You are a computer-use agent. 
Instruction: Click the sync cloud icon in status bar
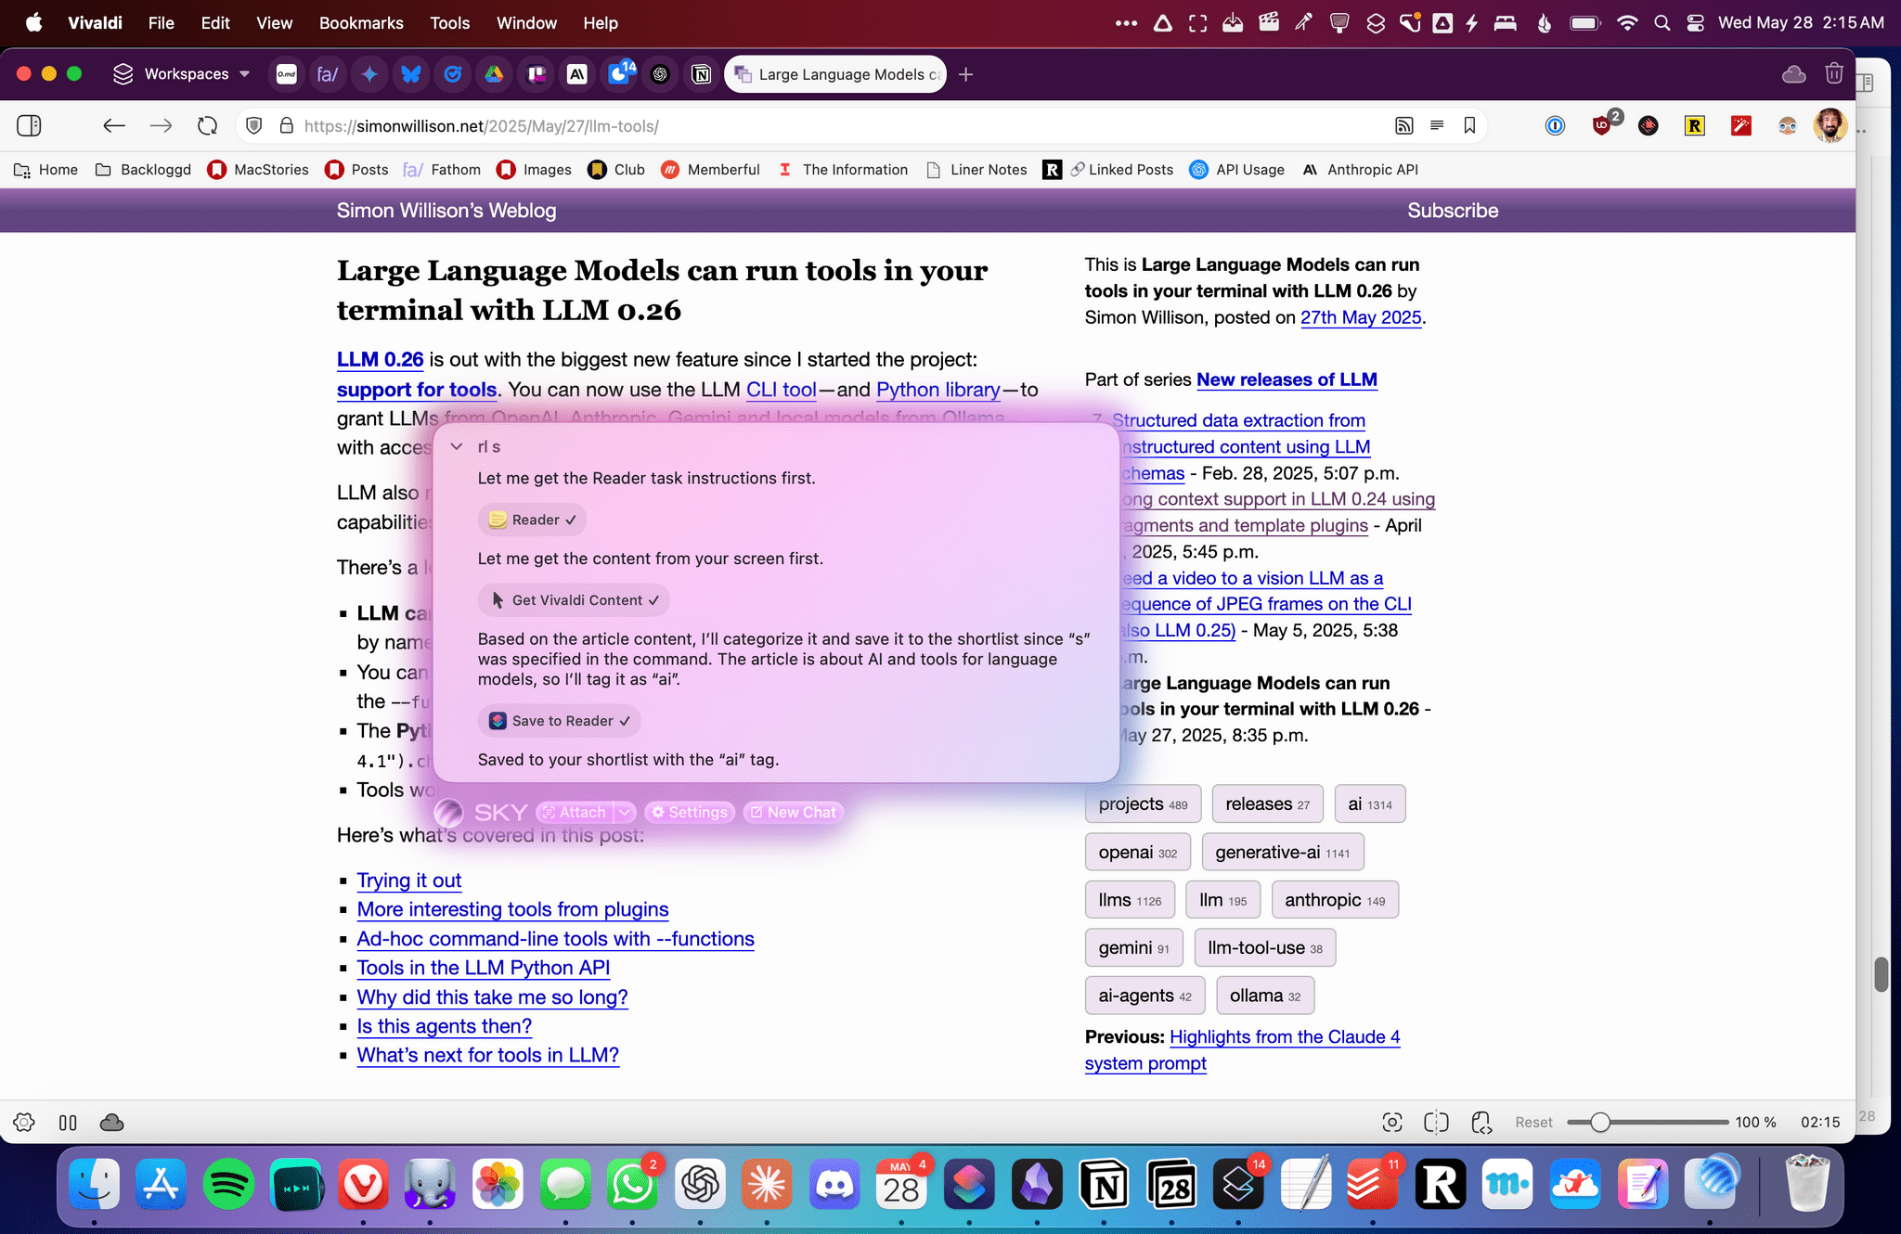click(x=111, y=1123)
